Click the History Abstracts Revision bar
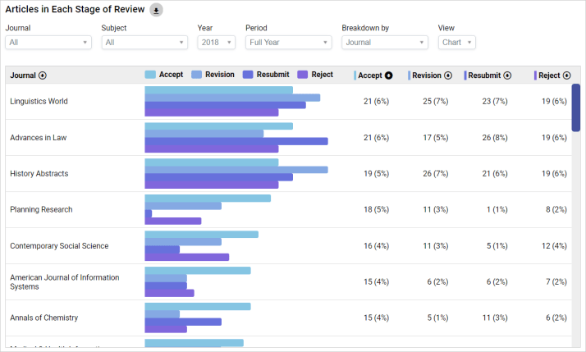586x352 pixels. [236, 170]
